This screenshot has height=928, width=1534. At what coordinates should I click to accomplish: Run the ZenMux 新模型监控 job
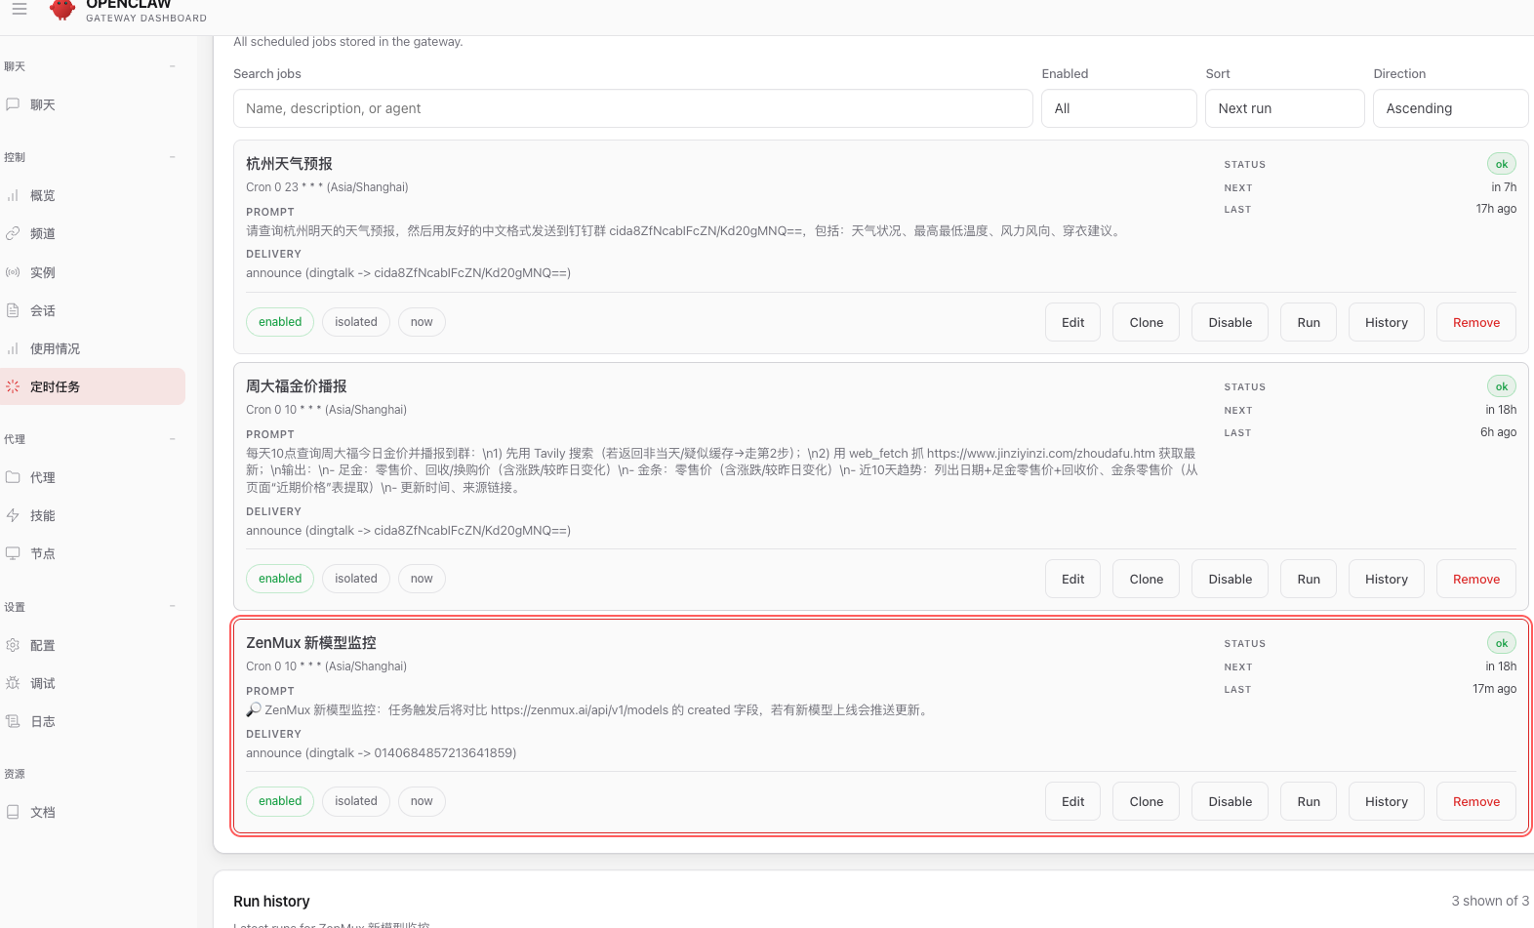click(x=1309, y=801)
